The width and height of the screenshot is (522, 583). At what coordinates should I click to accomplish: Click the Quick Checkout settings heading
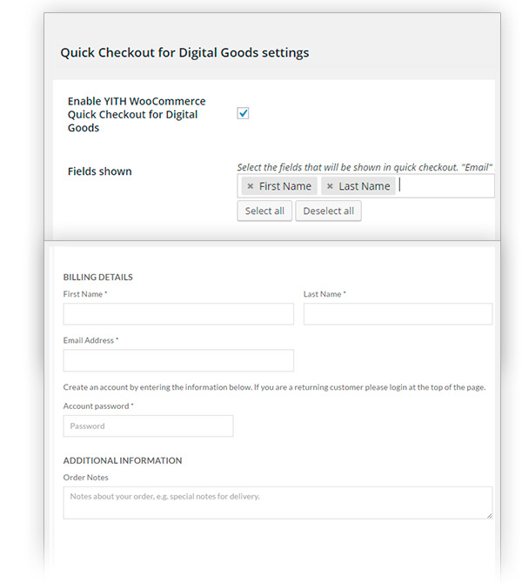(184, 53)
